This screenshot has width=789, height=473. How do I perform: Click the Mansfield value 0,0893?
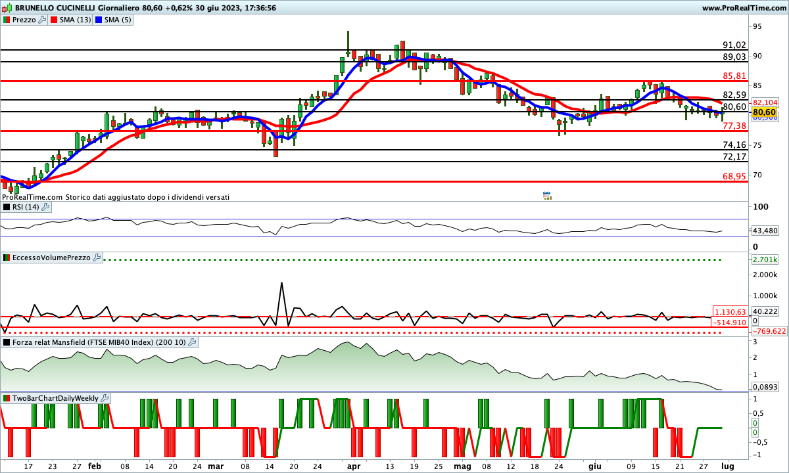[x=765, y=388]
